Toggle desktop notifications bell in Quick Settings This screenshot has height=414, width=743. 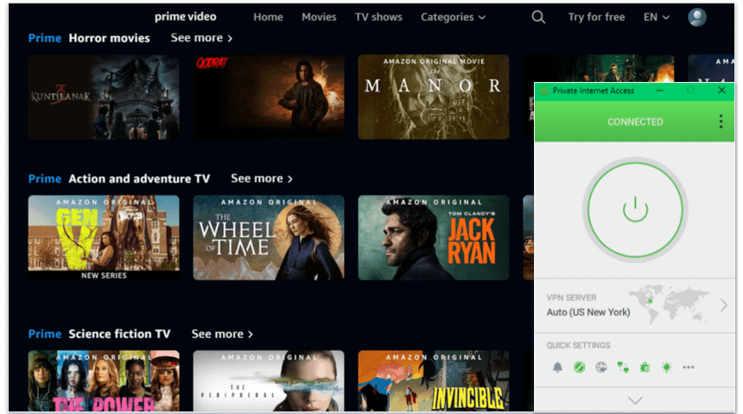(x=558, y=367)
